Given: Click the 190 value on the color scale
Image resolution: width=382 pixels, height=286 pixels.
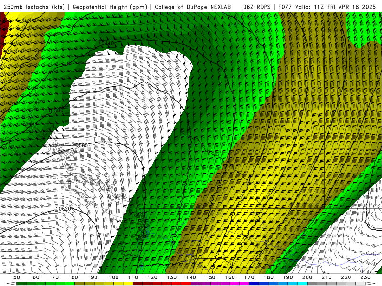Looking at the screenshot, I should click(x=288, y=277).
